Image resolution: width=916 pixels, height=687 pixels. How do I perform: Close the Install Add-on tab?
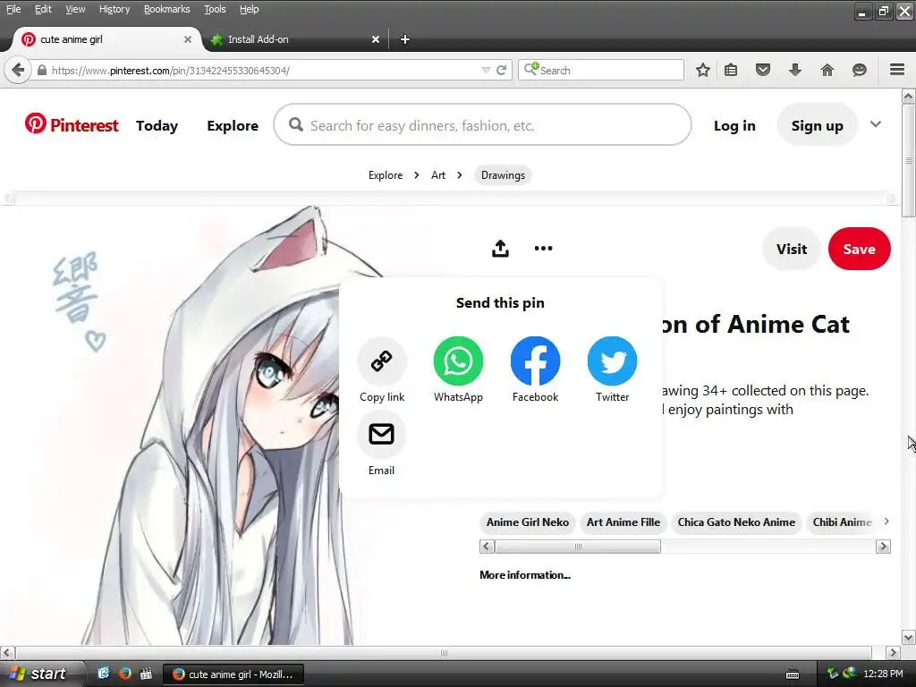click(376, 39)
